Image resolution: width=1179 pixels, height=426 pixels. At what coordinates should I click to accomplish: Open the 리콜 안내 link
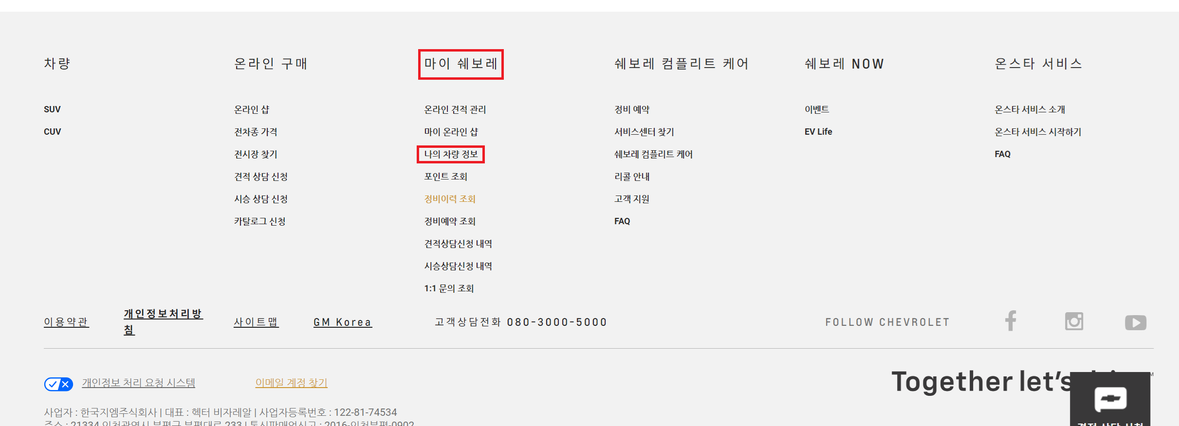[632, 177]
